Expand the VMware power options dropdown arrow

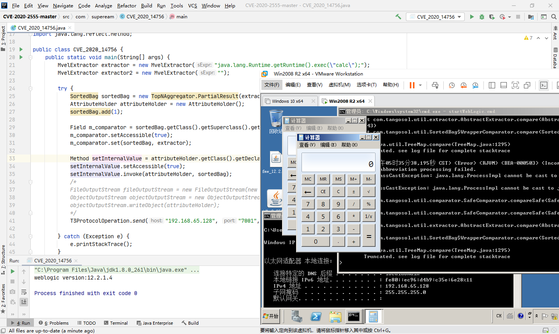click(420, 85)
